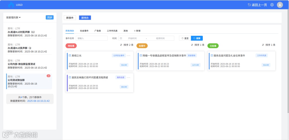Click the calendar icon in time range
This screenshot has width=289, height=140.
(121, 38)
